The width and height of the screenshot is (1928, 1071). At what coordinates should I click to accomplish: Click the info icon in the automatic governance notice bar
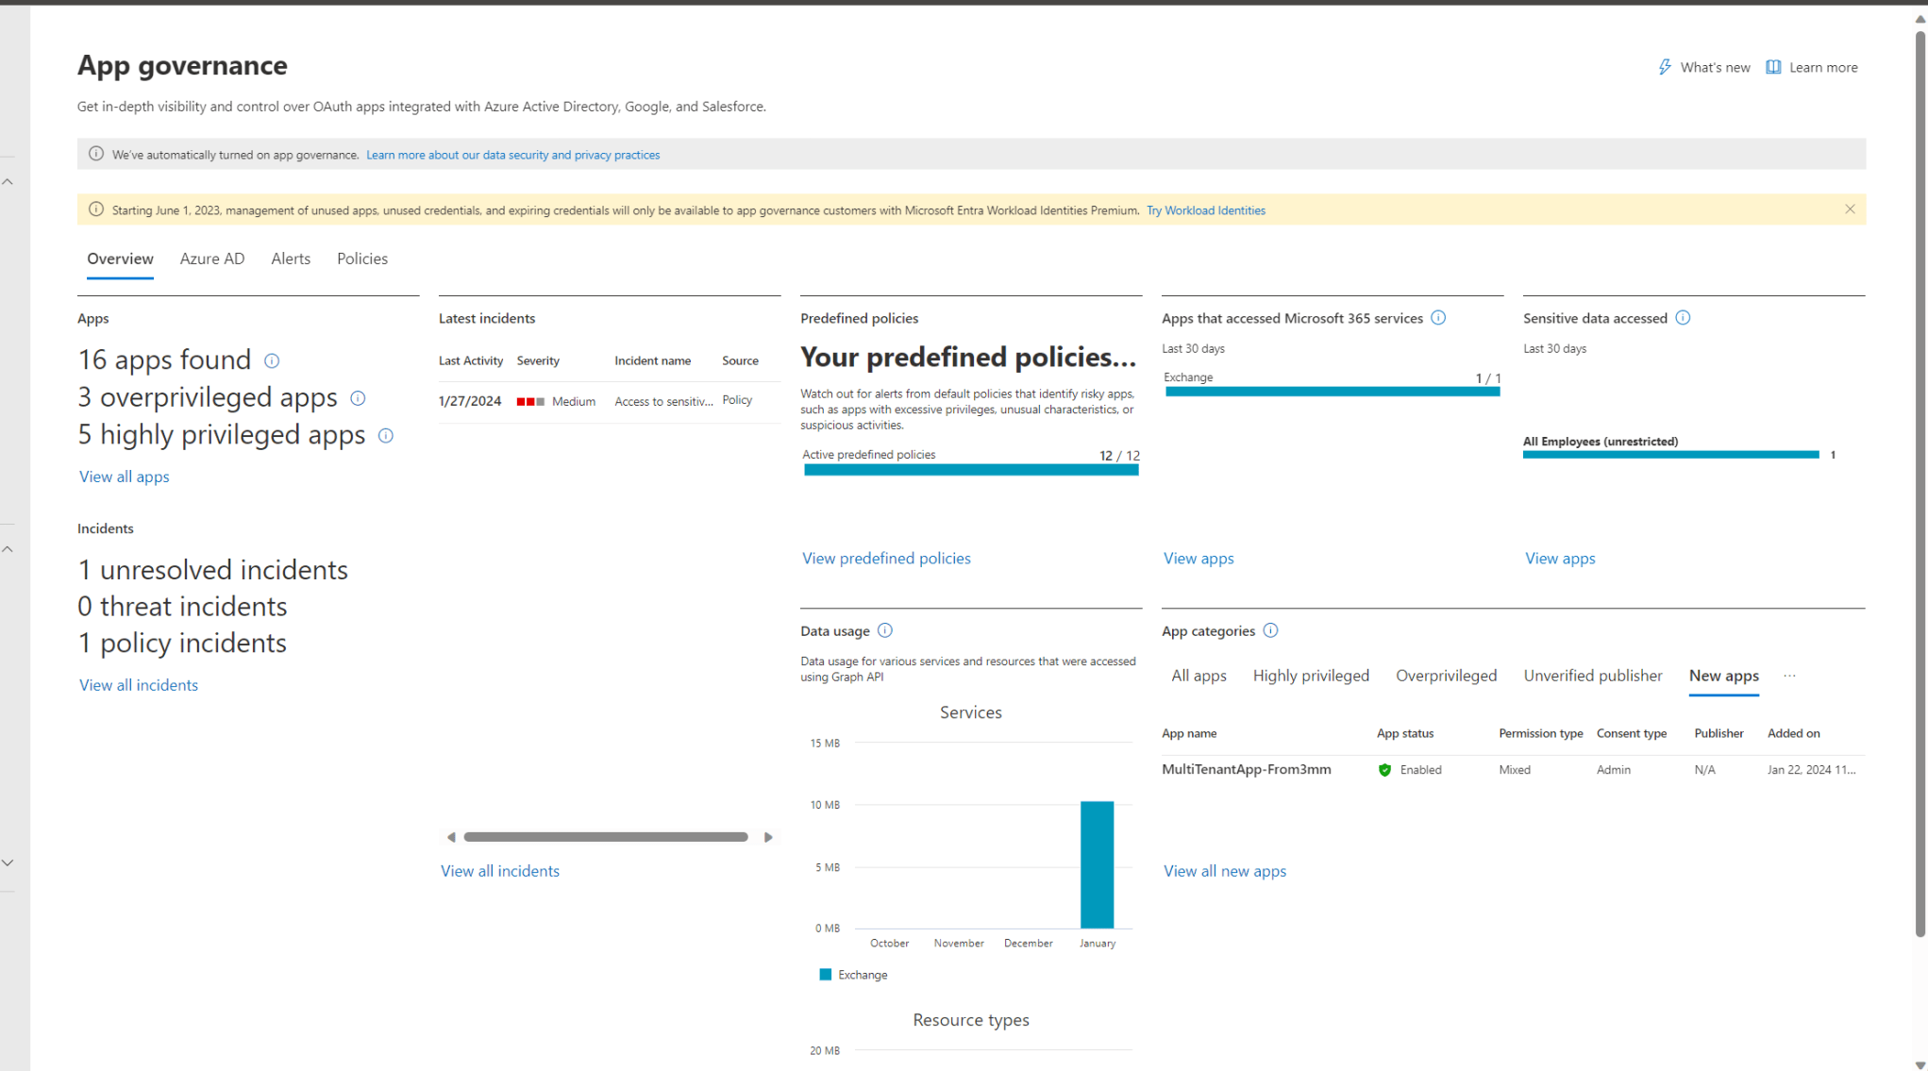coord(95,154)
